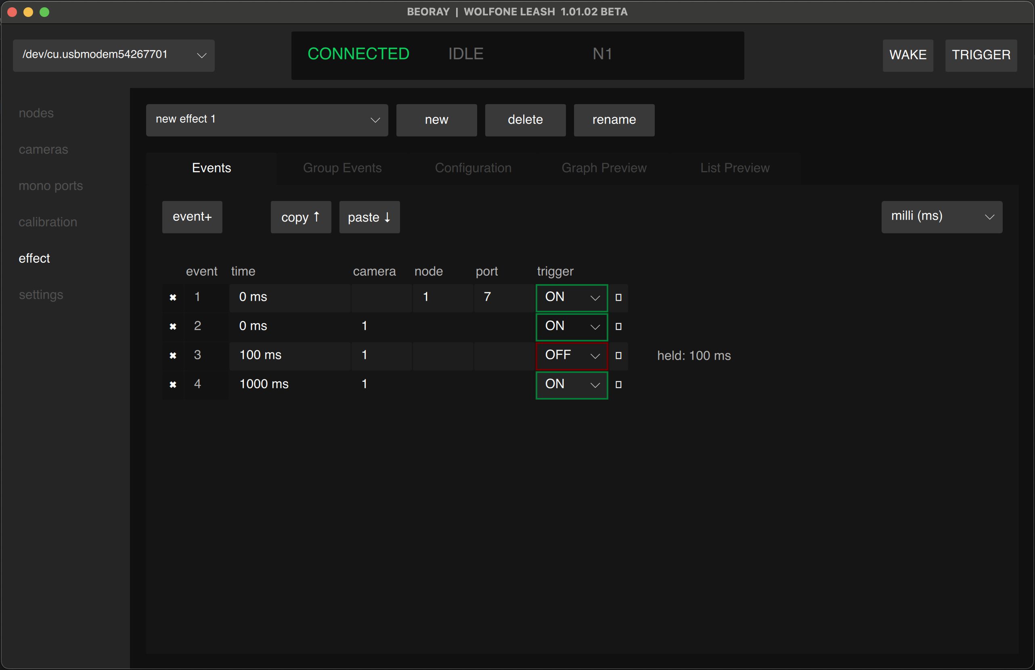Screen dimensions: 1035x670
Task: Fire the TRIGGER button
Action: point(981,55)
